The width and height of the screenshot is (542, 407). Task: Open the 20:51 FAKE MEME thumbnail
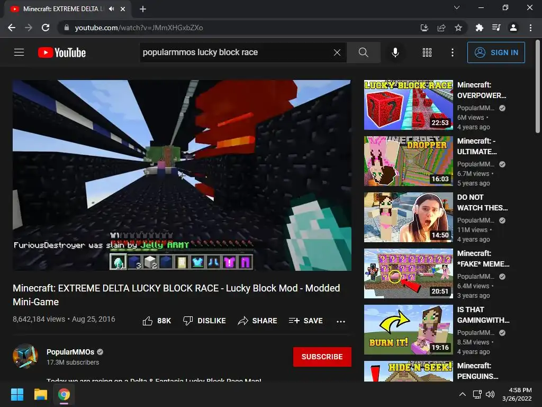408,273
